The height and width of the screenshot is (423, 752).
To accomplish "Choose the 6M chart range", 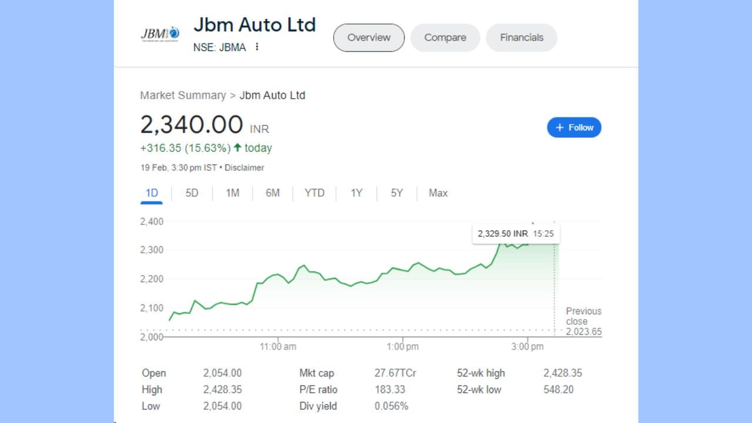I will (x=273, y=193).
